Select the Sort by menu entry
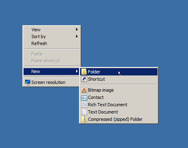The height and width of the screenshot is (148, 188). click(x=52, y=36)
